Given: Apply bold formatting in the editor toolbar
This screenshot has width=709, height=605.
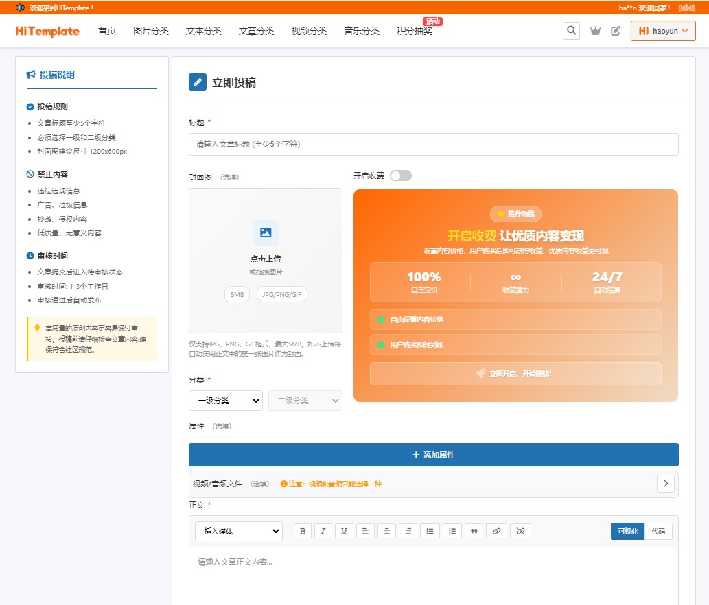Looking at the screenshot, I should coord(303,531).
